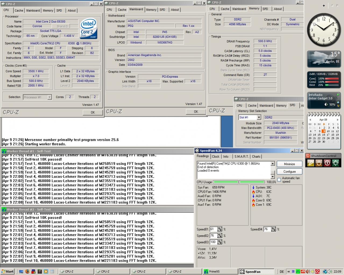Click the DRAM Frequency value 500.0 MHz
Image resolution: width=344 pixels, height=275 pixels.
265,41
